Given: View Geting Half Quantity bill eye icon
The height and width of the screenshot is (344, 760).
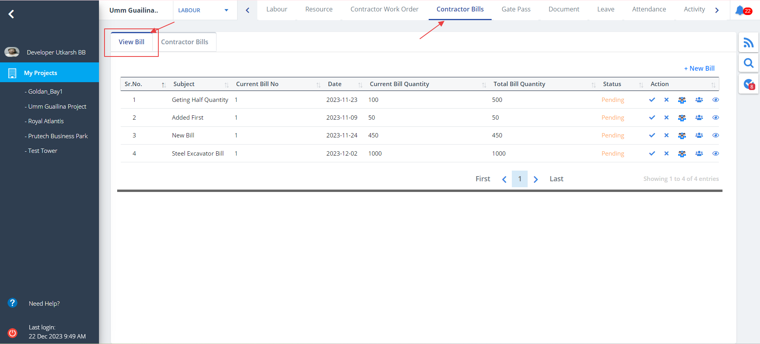Looking at the screenshot, I should coord(715,100).
